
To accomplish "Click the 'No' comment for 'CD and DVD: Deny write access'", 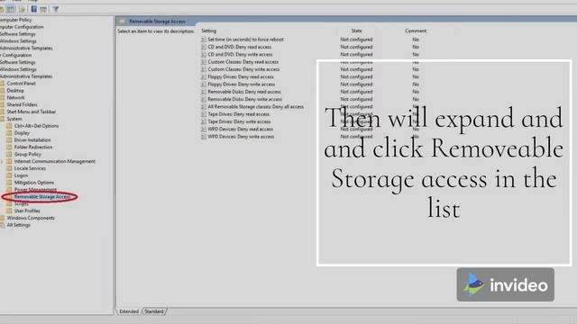I will 416,54.
